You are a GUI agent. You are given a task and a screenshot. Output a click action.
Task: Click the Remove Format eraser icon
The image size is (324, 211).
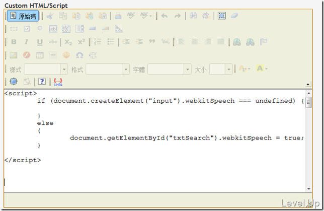234,16
